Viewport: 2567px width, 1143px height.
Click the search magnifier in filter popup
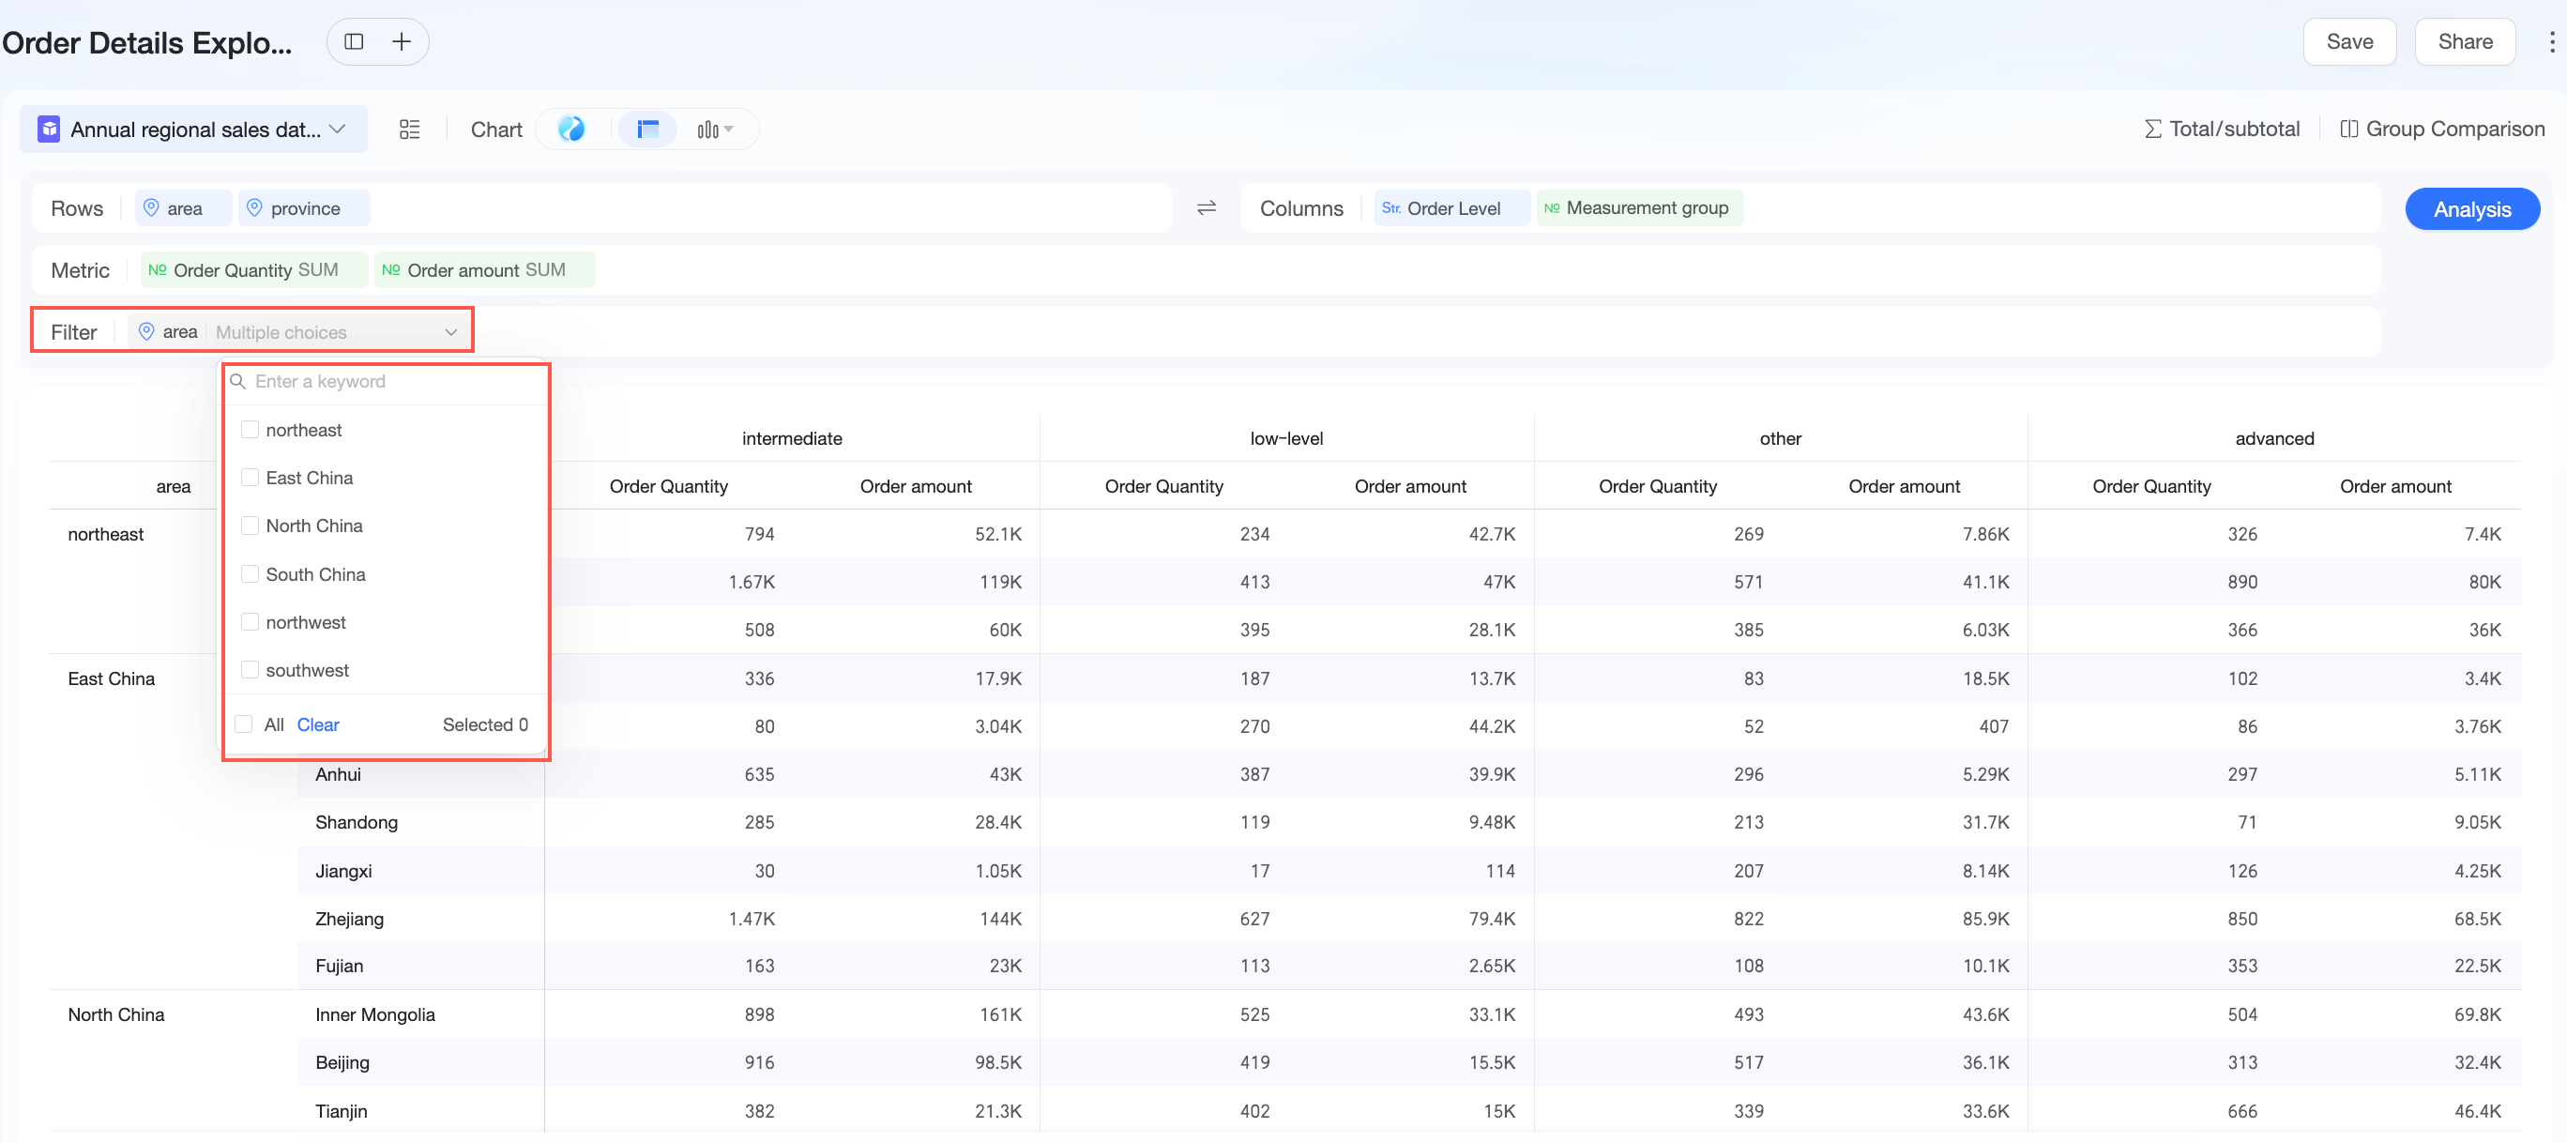click(x=238, y=382)
